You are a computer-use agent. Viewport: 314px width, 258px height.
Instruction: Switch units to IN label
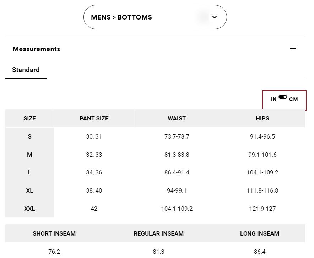tap(274, 99)
